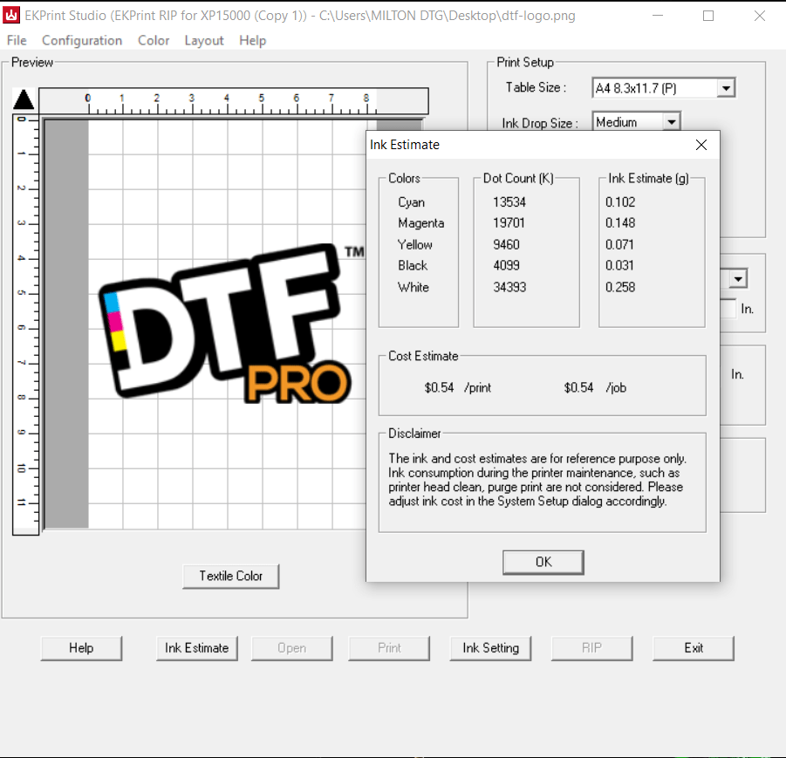Click the horizontal ruler above the preview
Screen dimensions: 786x758
click(x=231, y=100)
